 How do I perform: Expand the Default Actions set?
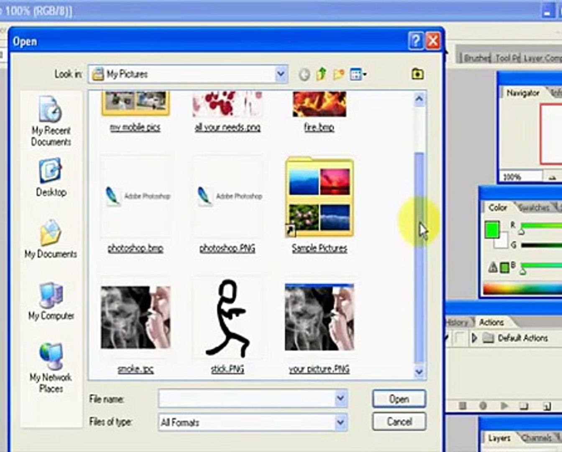[x=474, y=338]
